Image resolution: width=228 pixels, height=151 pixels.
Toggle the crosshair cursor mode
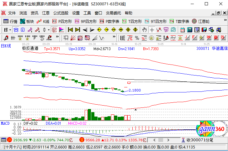tap(152, 30)
